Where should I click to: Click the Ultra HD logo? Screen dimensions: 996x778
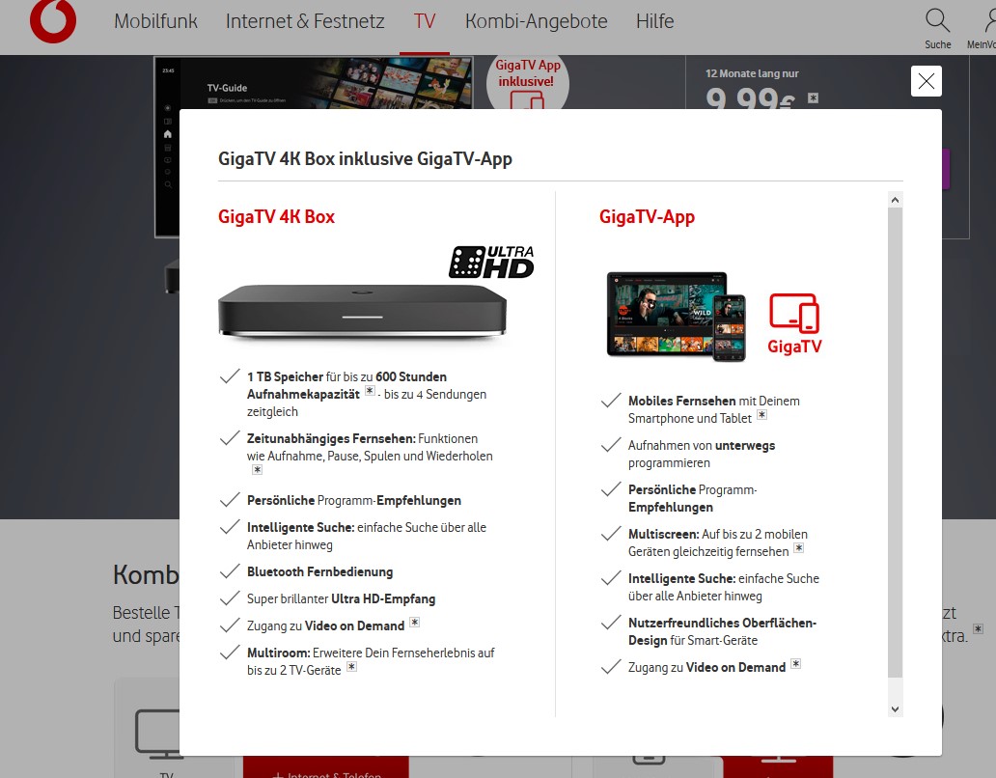491,262
